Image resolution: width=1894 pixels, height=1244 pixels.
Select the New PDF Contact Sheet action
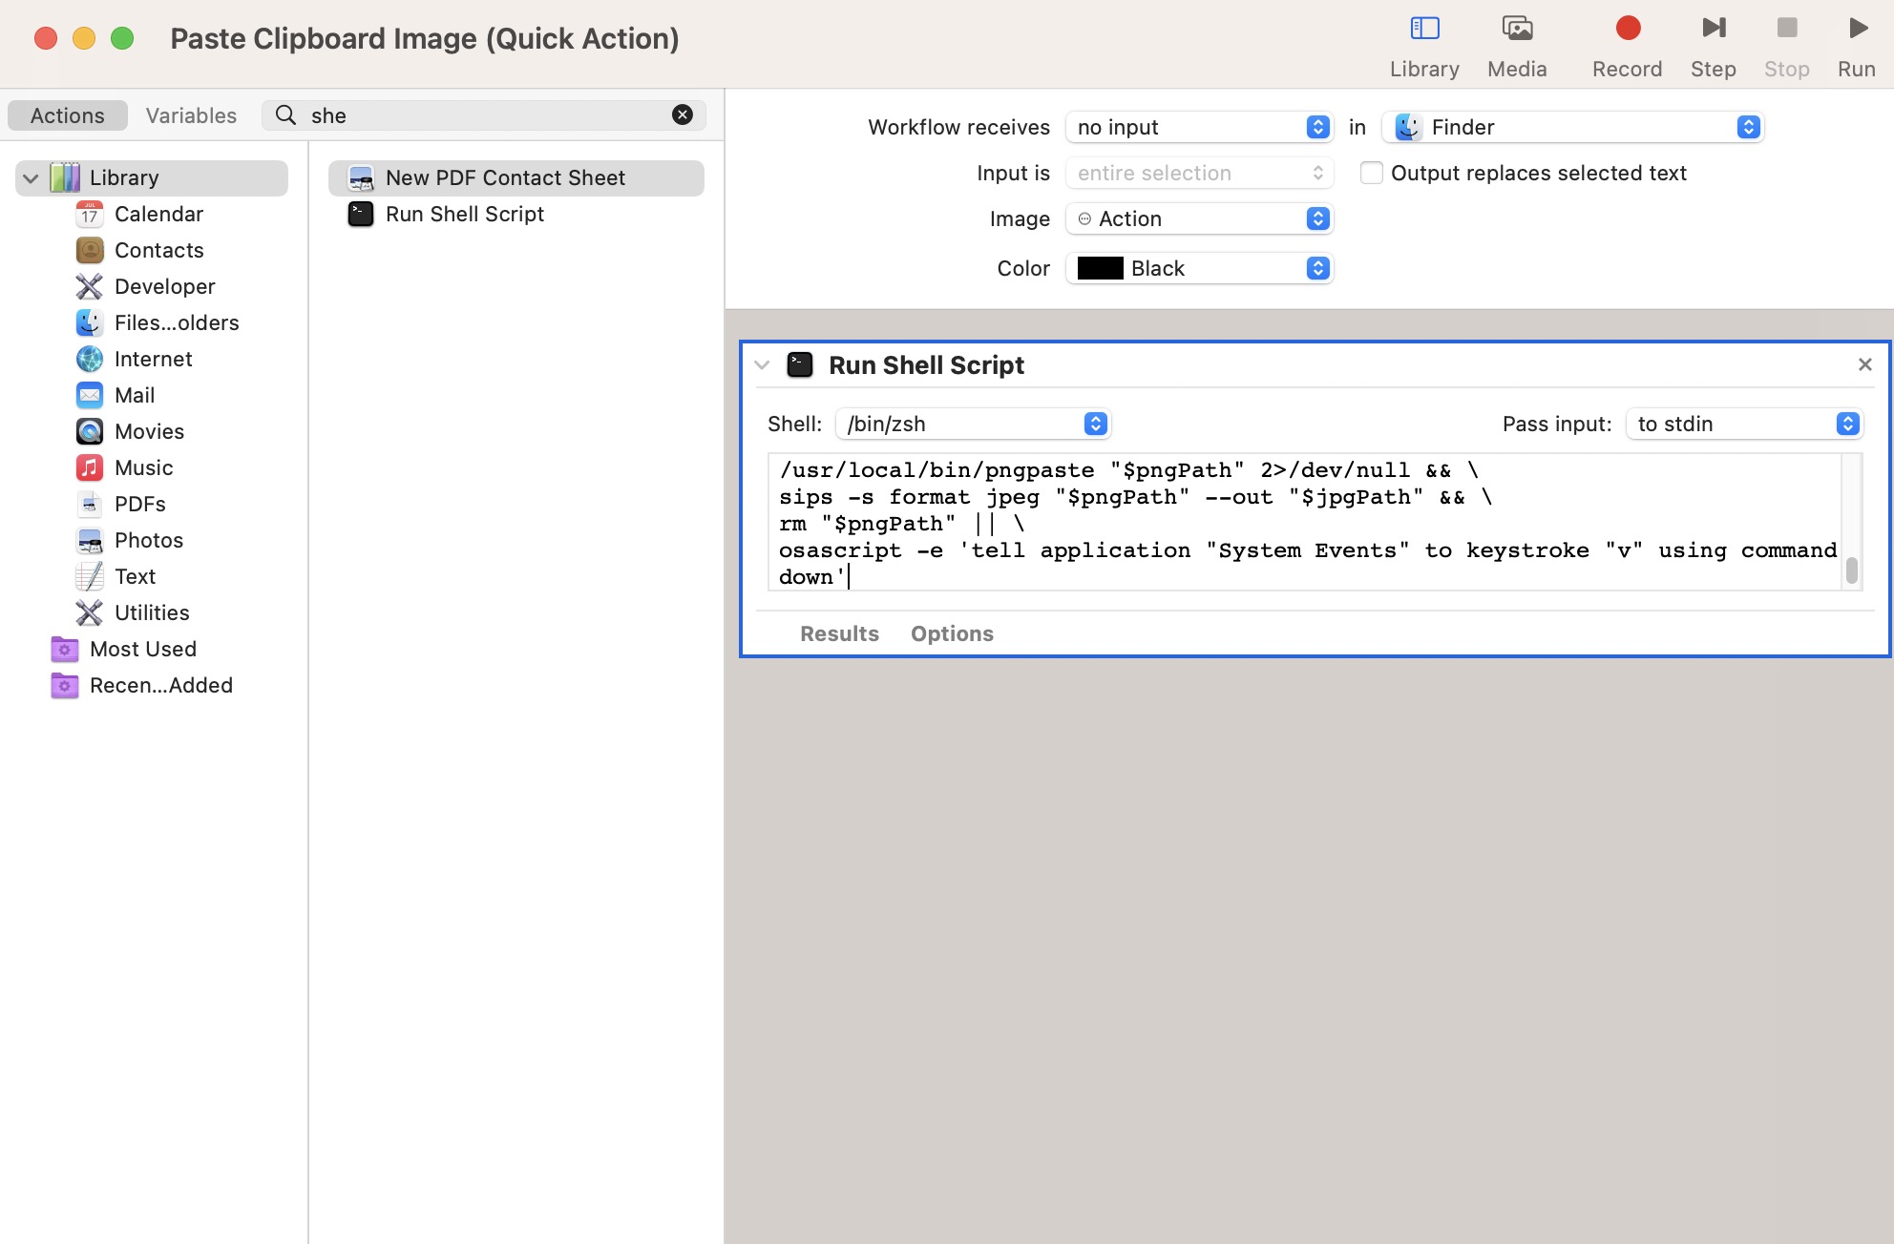[x=504, y=177]
